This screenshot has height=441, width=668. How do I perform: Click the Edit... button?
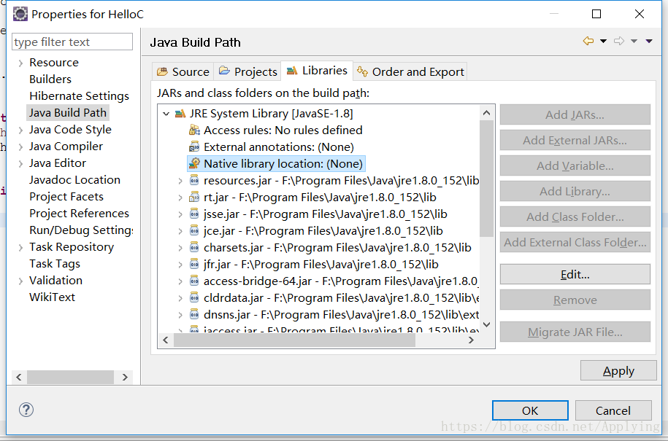tap(575, 274)
